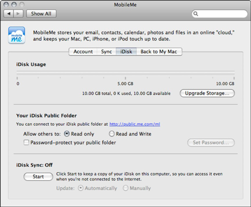Image resolution: width=251 pixels, height=207 pixels.
Task: Select the Read only radio option
Action: 67,134
